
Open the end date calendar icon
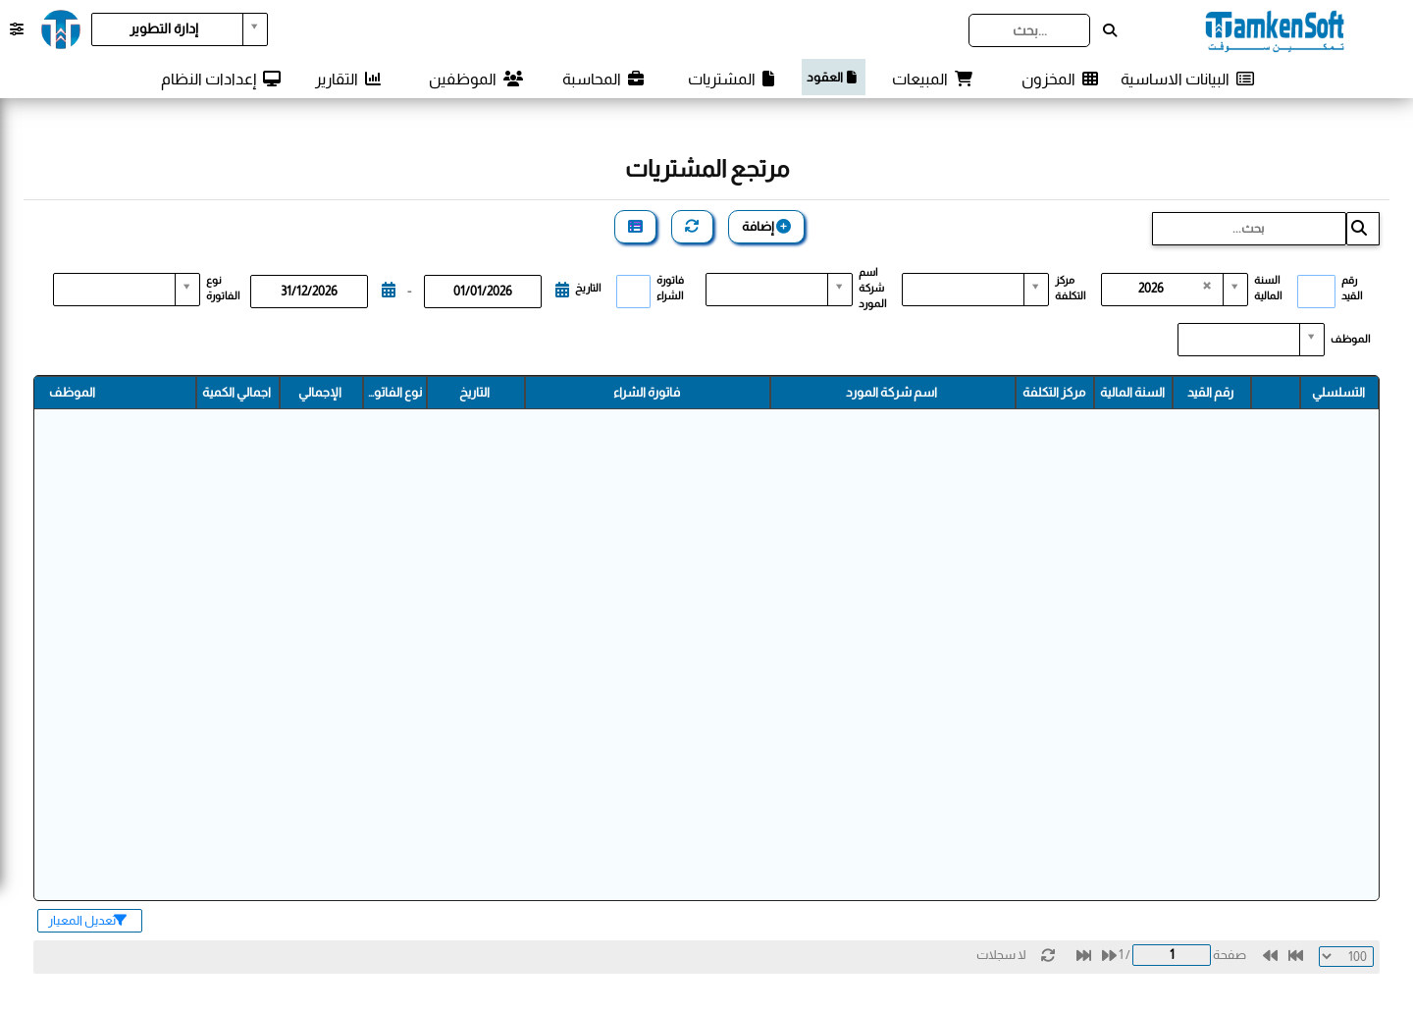point(389,290)
